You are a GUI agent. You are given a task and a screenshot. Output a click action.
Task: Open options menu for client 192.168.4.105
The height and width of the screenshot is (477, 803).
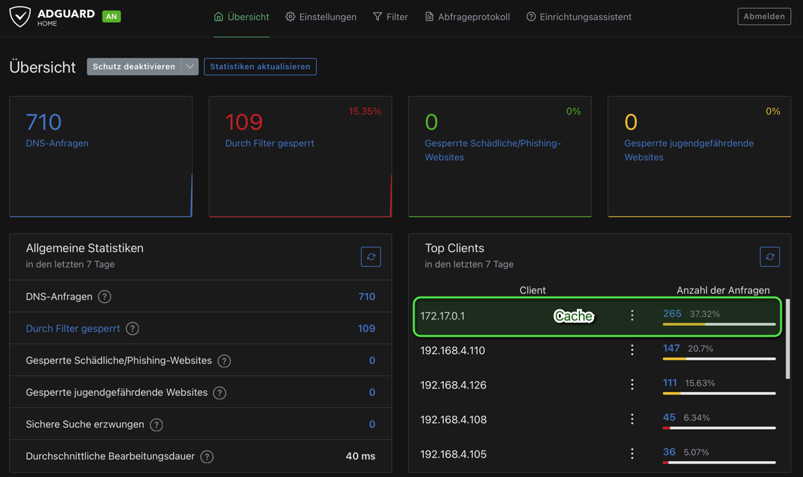click(632, 454)
